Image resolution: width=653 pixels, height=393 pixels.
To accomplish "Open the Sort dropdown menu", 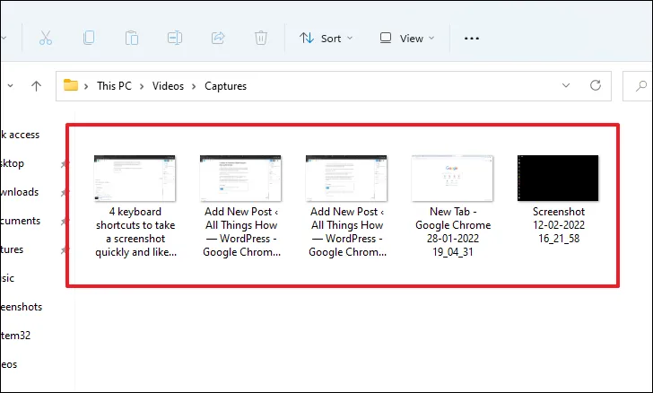I will [x=326, y=39].
